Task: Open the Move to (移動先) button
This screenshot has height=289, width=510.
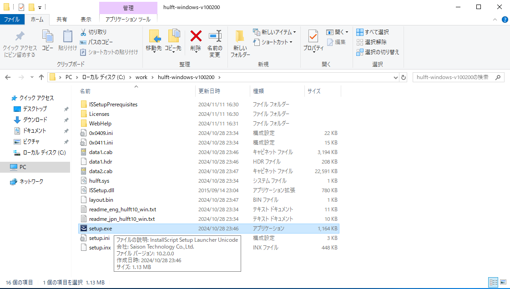Action: click(x=154, y=41)
